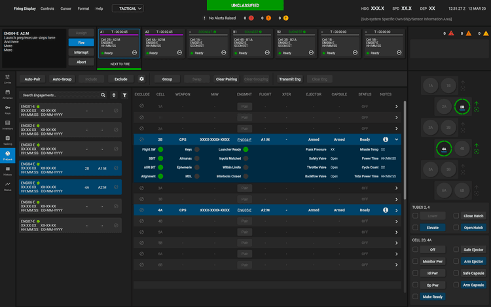Open the TACTICAL mode dropdown
Screen dimensions: 491x307
tap(128, 9)
